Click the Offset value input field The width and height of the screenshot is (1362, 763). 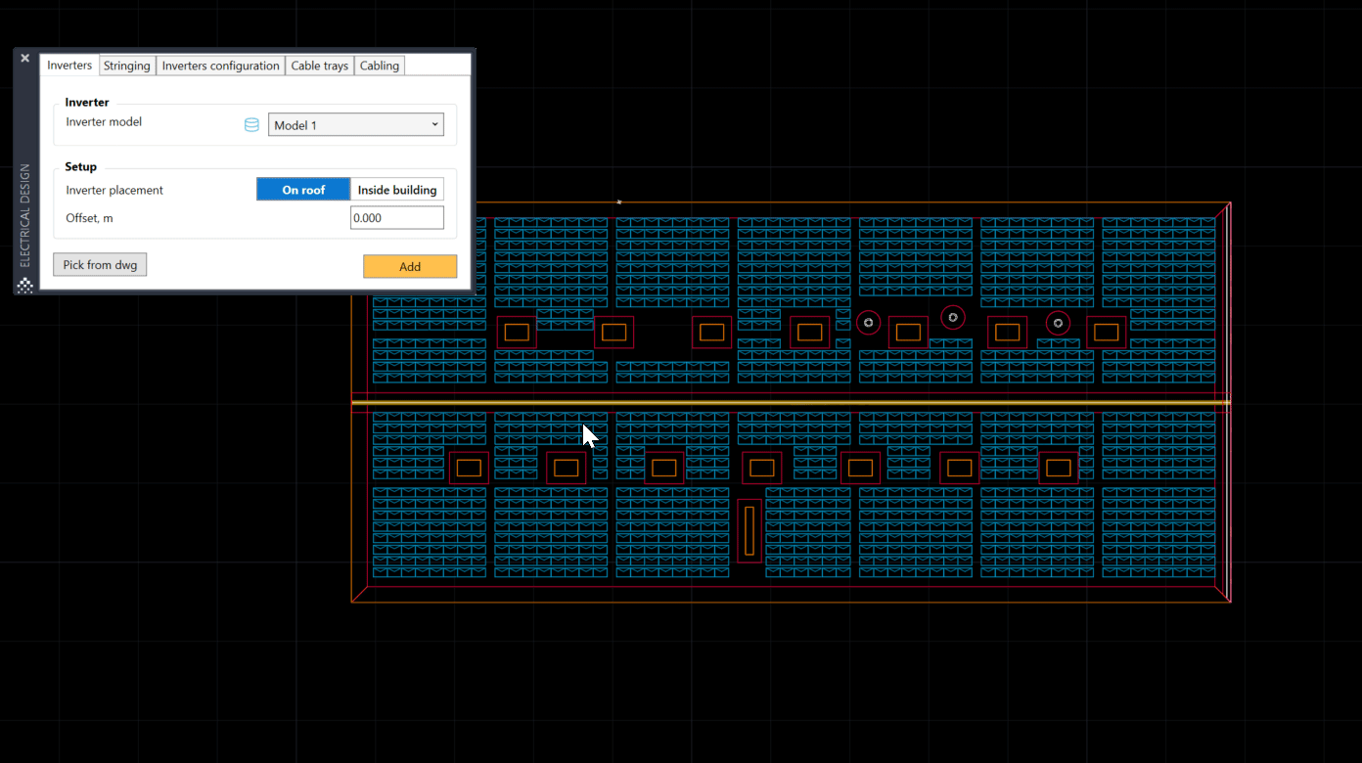[396, 217]
